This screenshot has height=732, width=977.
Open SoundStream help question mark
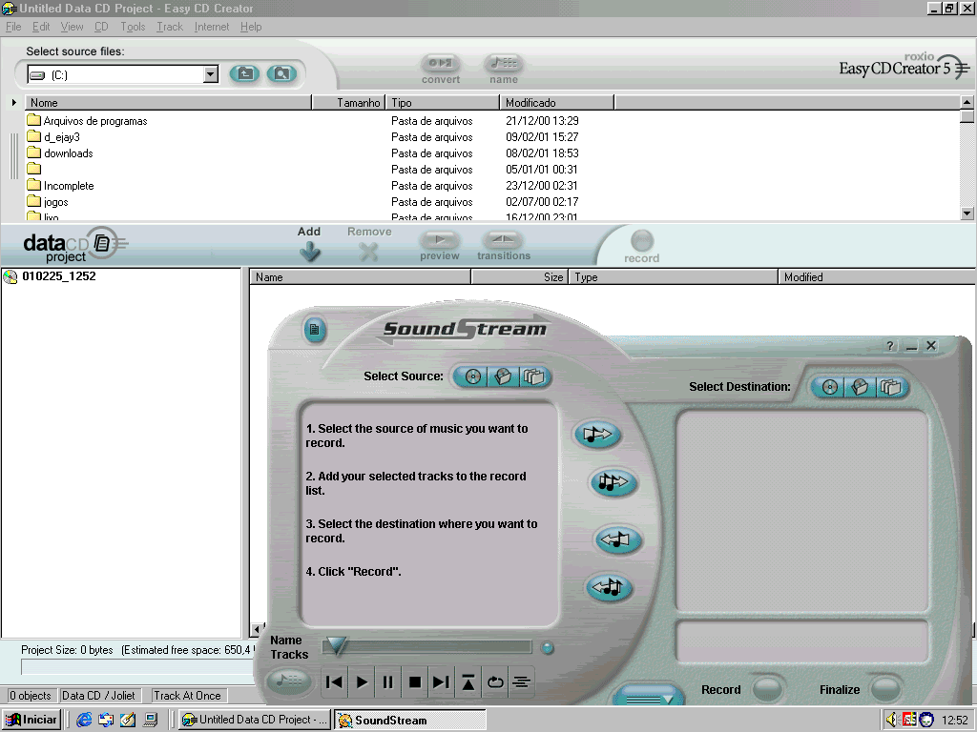click(890, 346)
